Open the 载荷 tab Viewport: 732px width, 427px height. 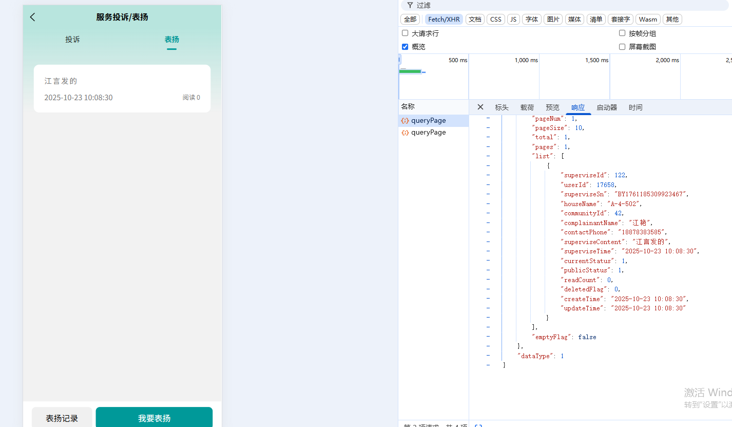pyautogui.click(x=527, y=107)
